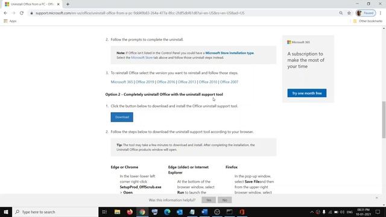Open File Explorer from the taskbar
Viewport: 386px width, 217px height.
point(117,212)
